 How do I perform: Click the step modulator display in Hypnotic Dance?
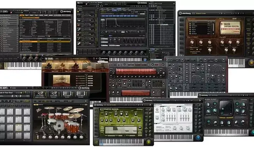pos(121,130)
